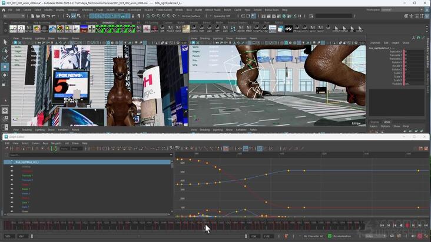This screenshot has width=431, height=242.
Task: Toggle Auto Keyframe icon beside No Character Set
Action: 286,236
